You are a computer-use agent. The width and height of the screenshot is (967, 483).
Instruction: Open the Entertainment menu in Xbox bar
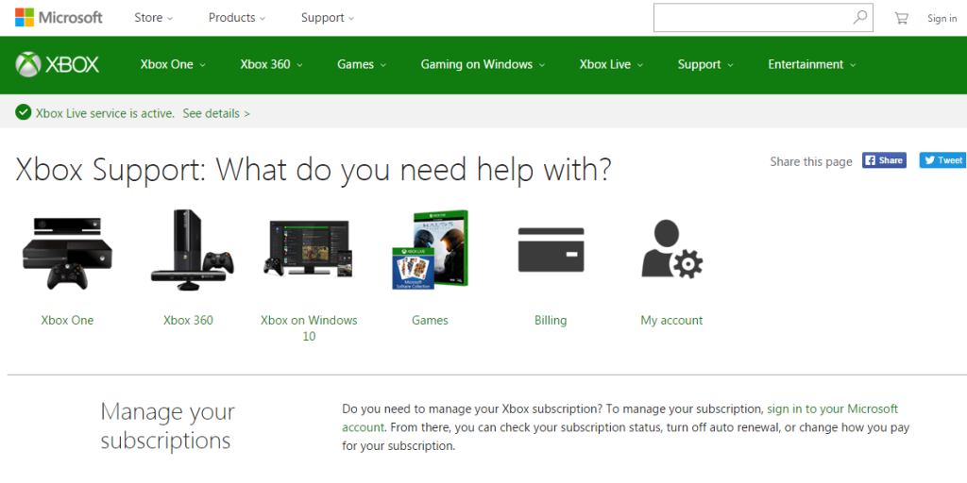point(811,64)
